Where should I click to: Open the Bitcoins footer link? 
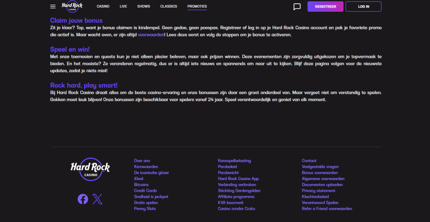tap(141, 185)
